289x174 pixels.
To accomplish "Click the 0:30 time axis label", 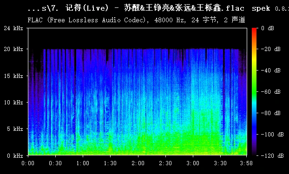I will click(55, 163).
